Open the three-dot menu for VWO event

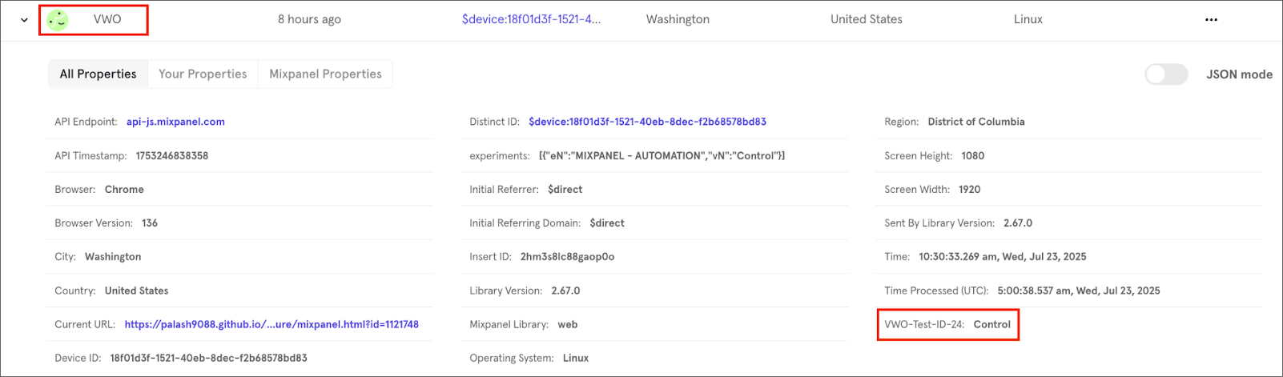1211,20
